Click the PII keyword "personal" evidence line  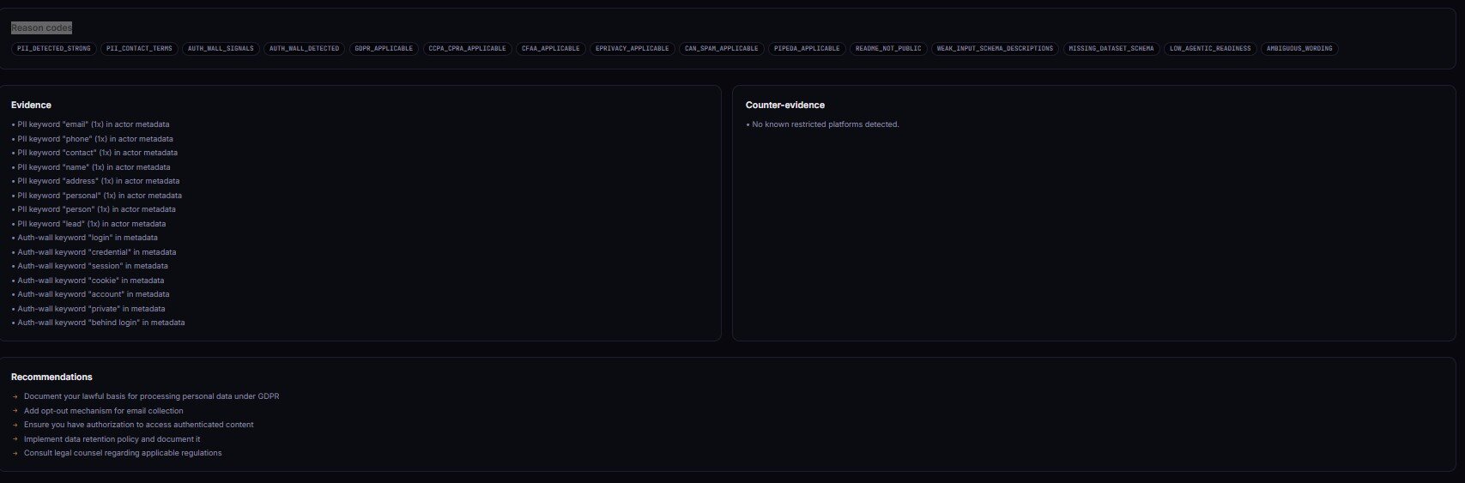coord(96,196)
